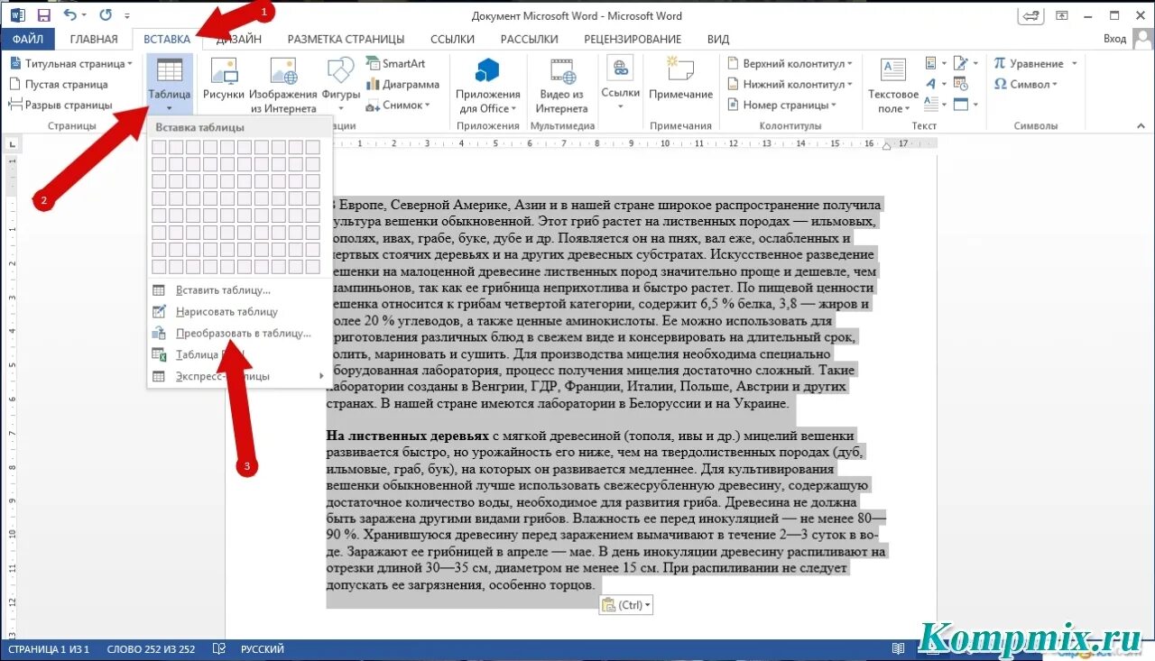Open the ФАЙЛ tab

(27, 39)
